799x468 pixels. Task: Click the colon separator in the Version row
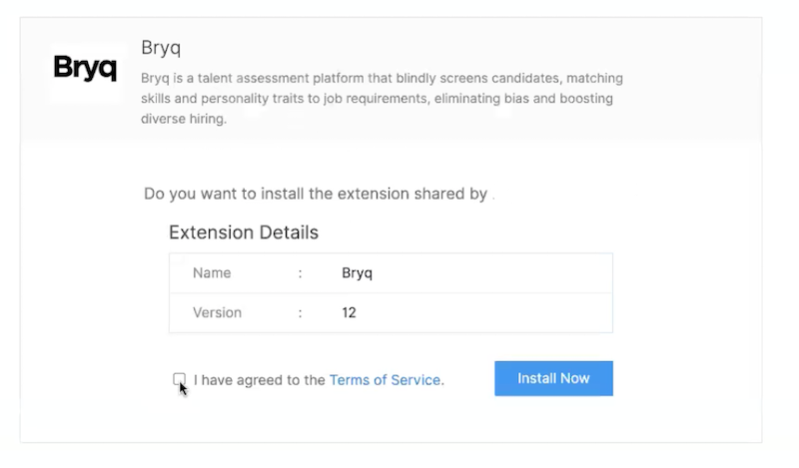300,312
